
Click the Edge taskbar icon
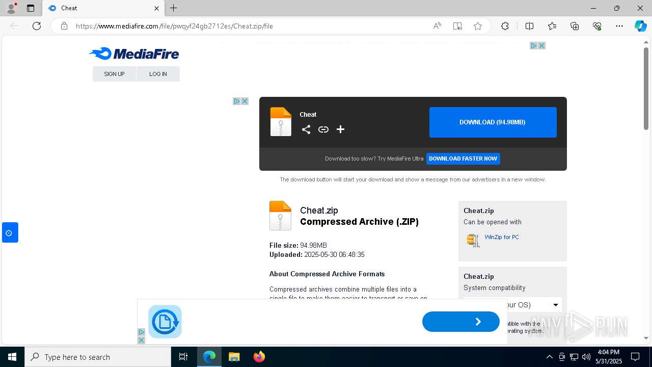point(209,357)
